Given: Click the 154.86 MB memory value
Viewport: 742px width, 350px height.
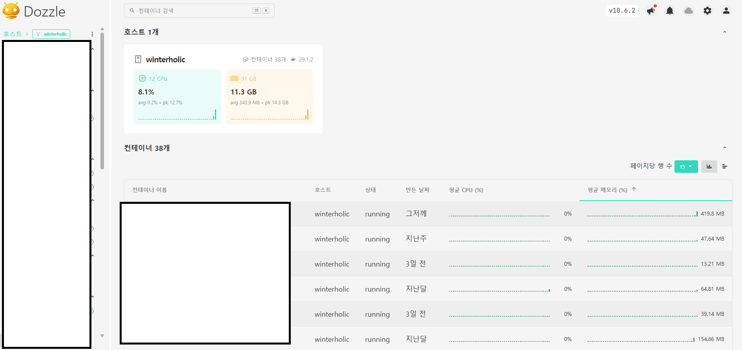Looking at the screenshot, I should point(711,339).
